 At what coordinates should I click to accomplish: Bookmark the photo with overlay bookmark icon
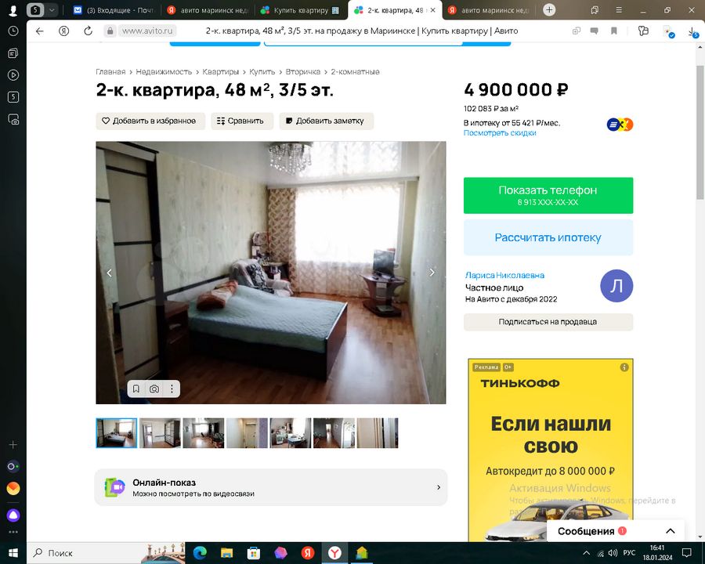136,389
